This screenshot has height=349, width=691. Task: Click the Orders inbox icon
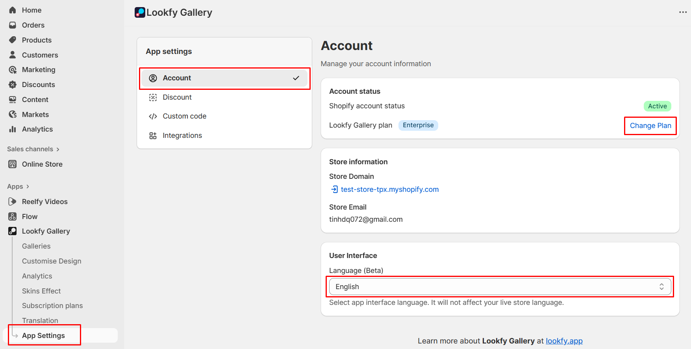13,25
